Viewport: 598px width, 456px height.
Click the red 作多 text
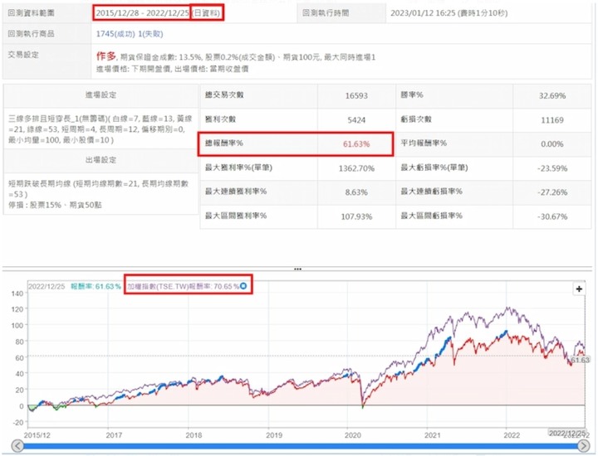coord(106,56)
